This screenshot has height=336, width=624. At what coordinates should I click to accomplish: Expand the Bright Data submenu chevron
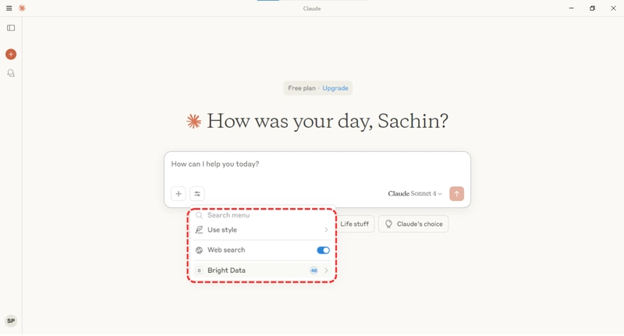click(x=326, y=271)
